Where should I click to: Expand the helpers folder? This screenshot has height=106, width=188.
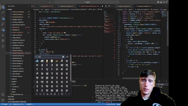pos(14,79)
